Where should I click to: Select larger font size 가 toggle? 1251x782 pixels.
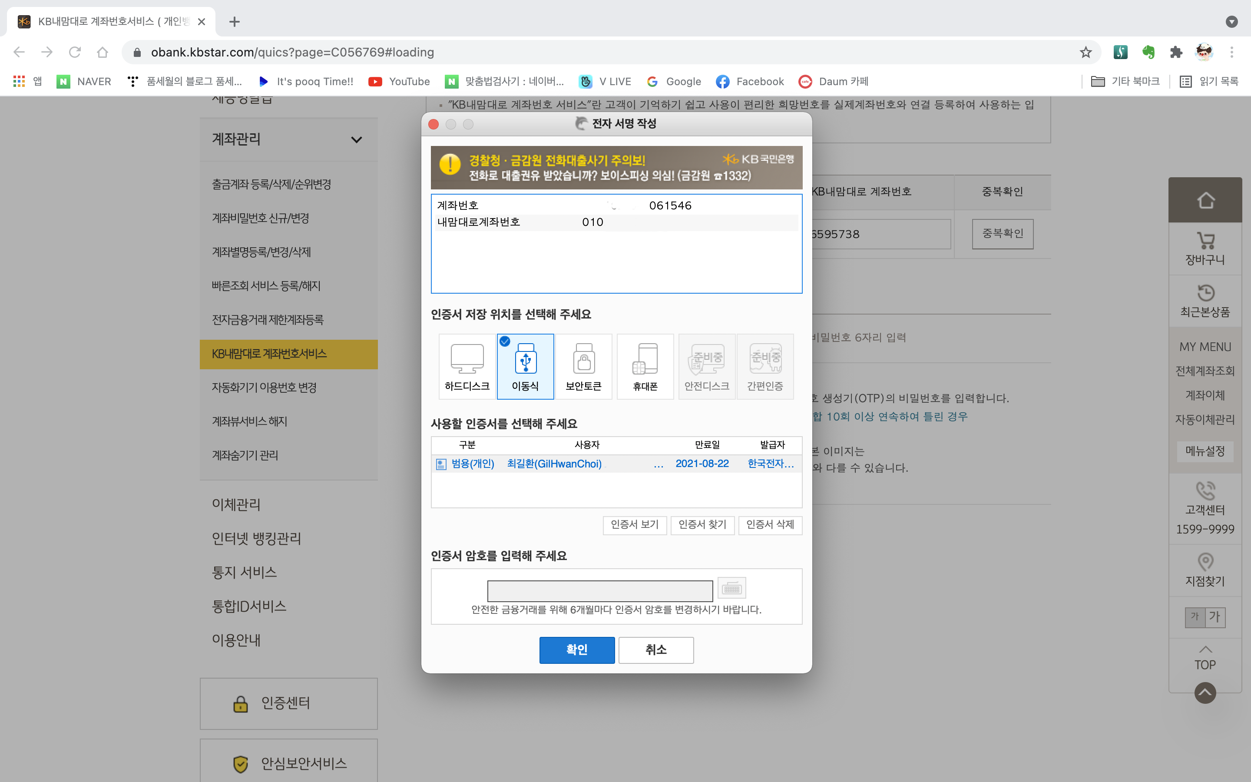coord(1215,616)
